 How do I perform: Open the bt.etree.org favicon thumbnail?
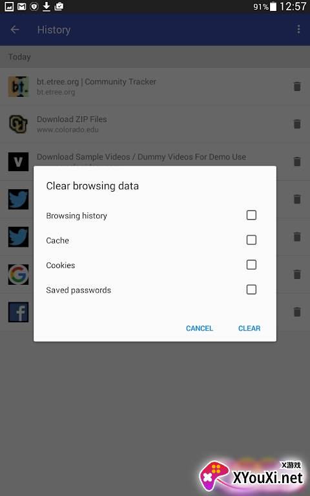(18, 87)
